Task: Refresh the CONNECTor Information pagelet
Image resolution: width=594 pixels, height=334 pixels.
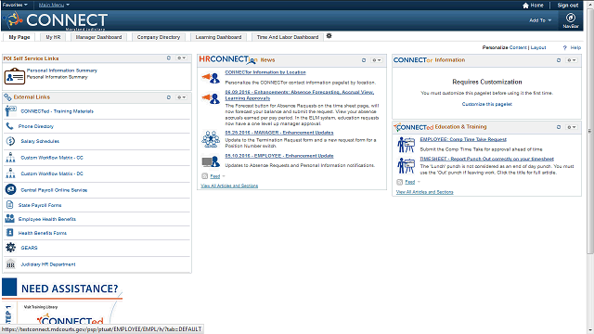Action: point(559,60)
